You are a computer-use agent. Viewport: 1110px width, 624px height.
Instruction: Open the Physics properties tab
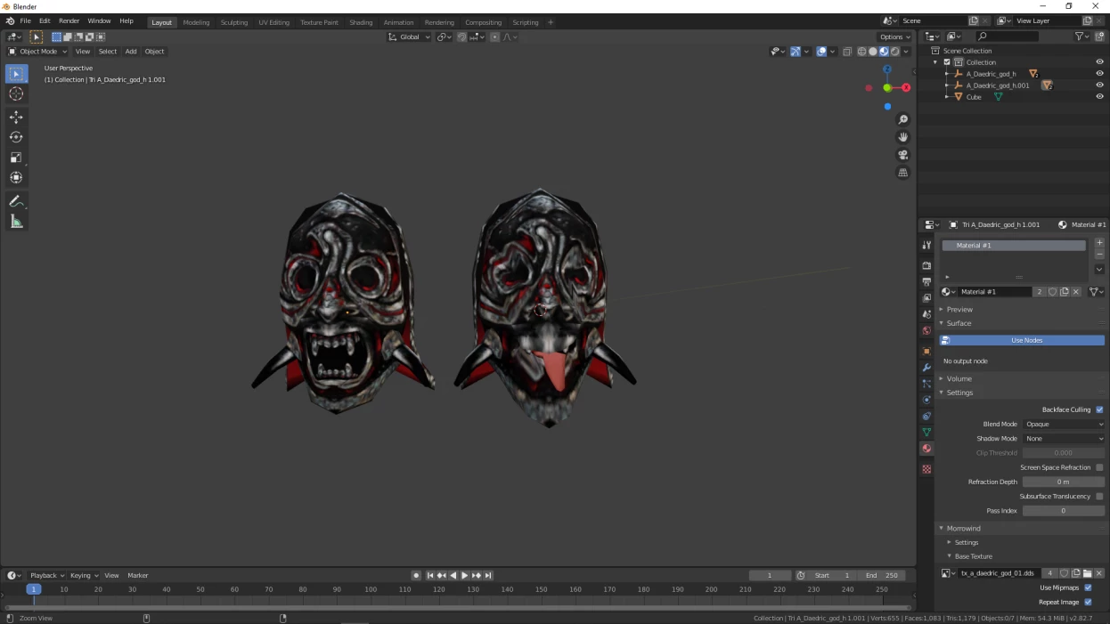click(926, 400)
